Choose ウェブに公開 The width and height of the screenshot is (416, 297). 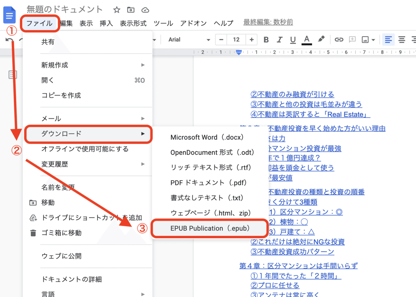(x=87, y=256)
